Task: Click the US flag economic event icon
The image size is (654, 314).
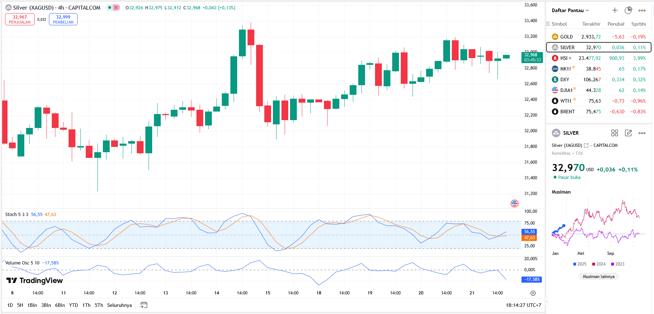Action: tap(514, 204)
